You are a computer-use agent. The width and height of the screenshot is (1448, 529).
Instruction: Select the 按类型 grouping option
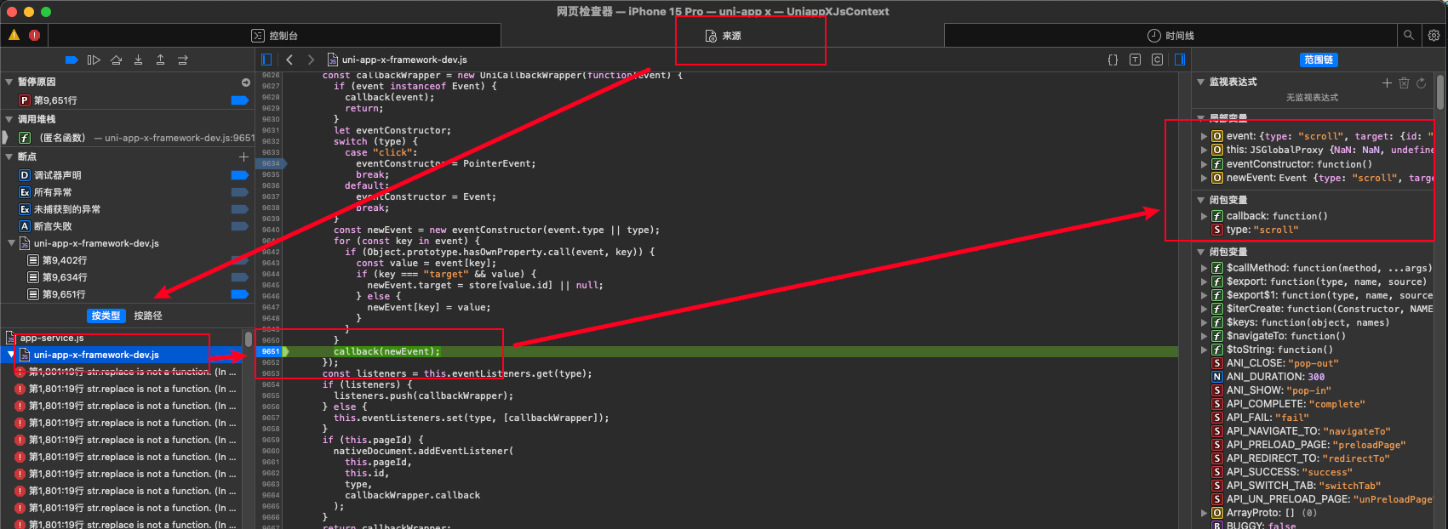coord(106,316)
